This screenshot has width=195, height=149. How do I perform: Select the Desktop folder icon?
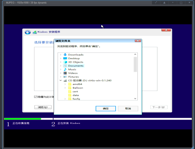coord(65,58)
